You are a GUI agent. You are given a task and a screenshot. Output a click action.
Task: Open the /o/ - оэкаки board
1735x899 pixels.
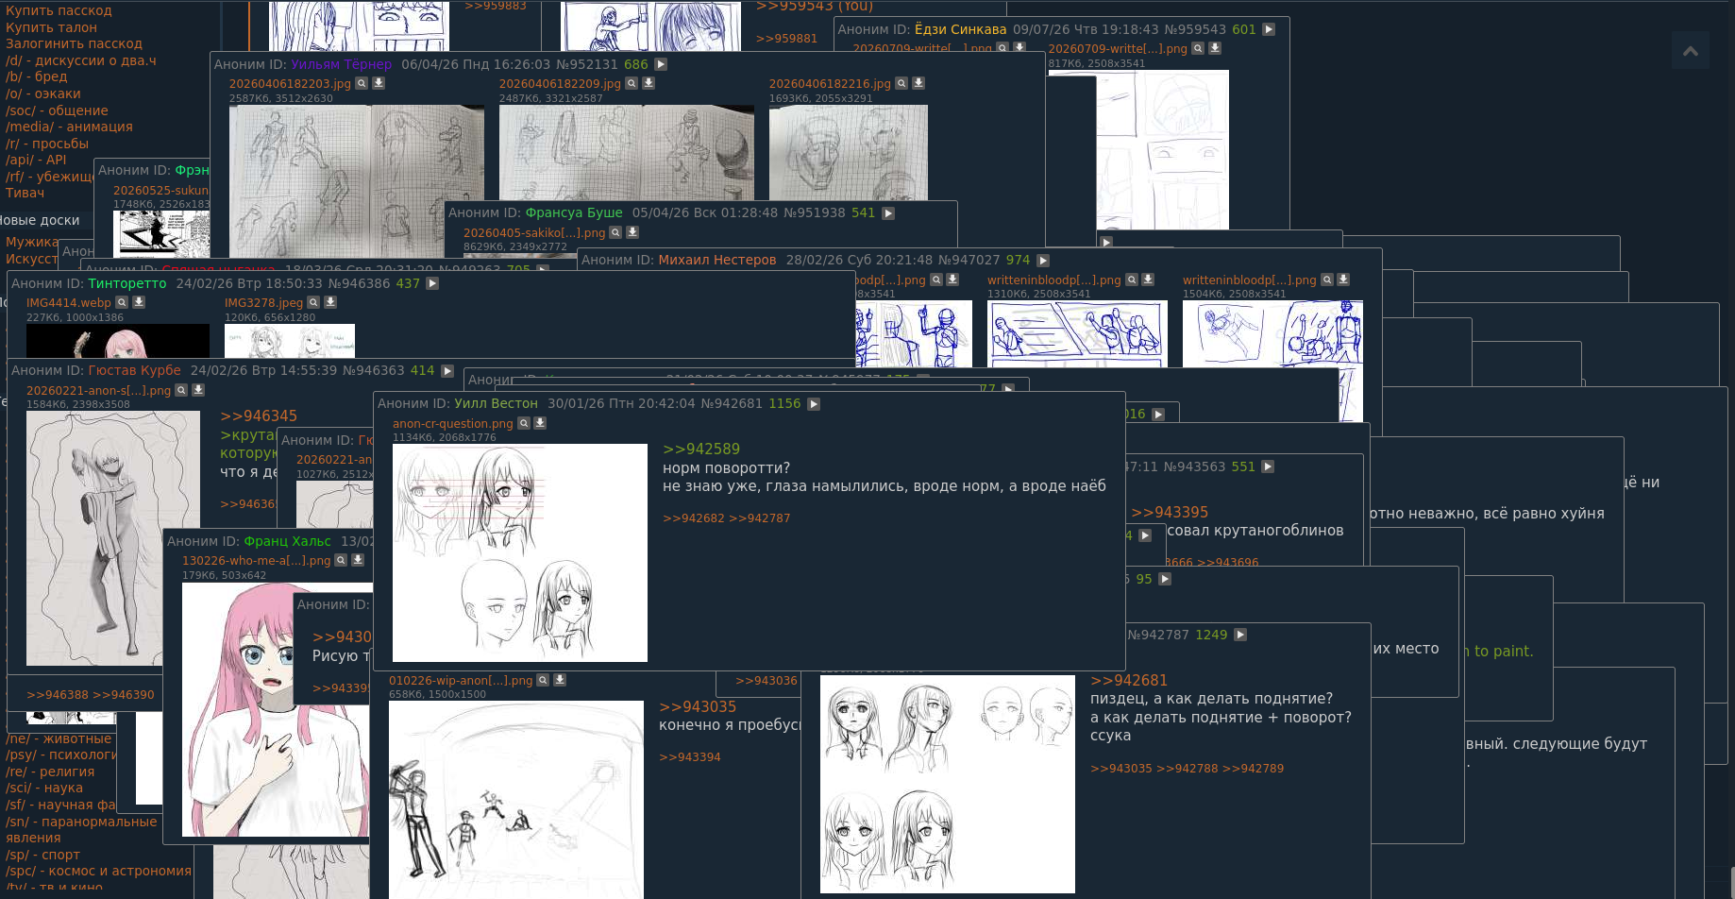[x=43, y=93]
